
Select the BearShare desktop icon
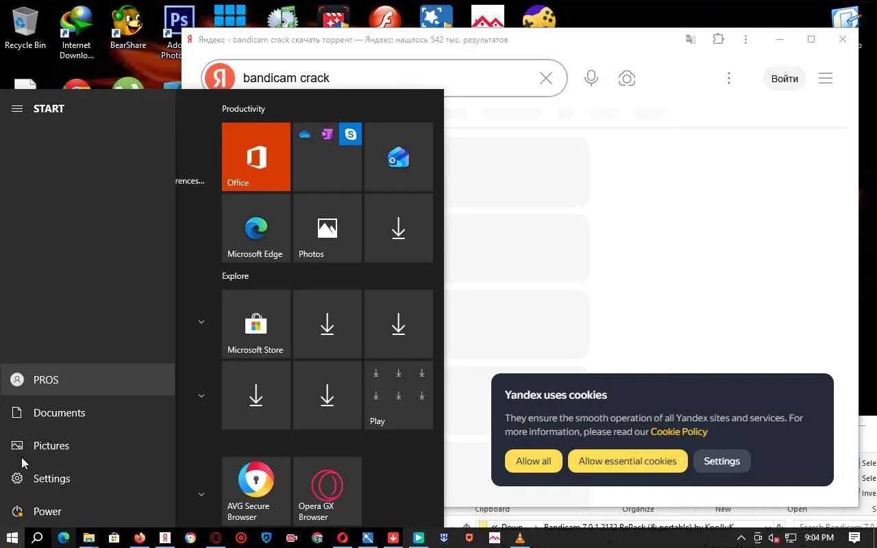128,29
